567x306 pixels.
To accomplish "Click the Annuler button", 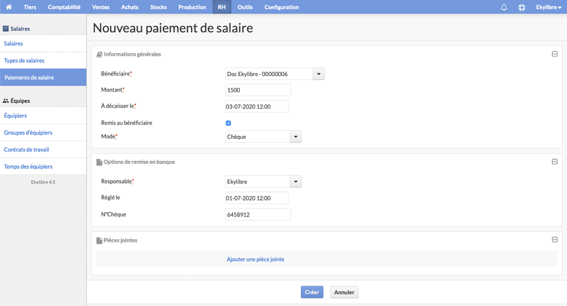I will (x=344, y=292).
